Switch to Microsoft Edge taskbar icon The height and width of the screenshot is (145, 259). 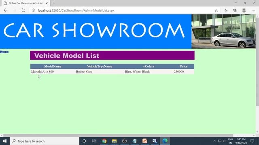[x=165, y=141]
